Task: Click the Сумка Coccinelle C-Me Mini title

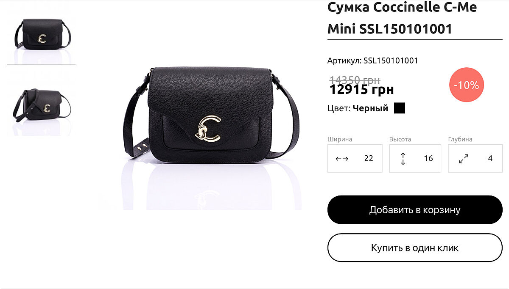Action: click(402, 18)
